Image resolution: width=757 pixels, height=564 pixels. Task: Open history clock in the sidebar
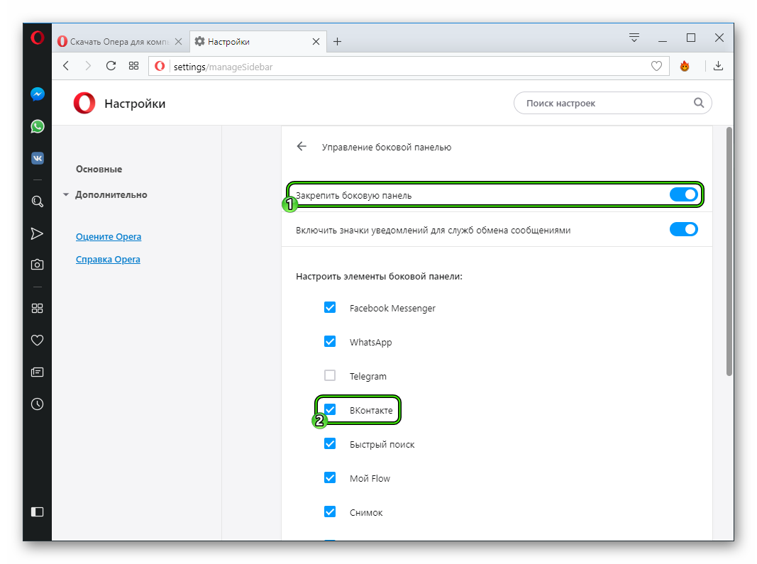click(37, 404)
